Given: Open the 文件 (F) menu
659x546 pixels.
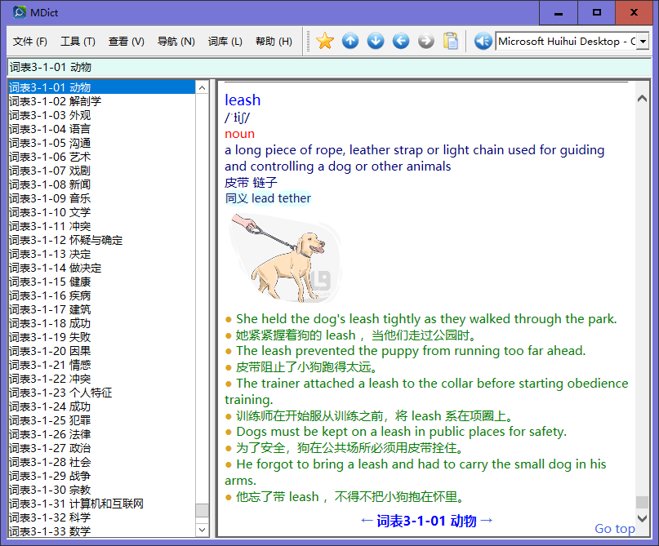Looking at the screenshot, I should 30,42.
